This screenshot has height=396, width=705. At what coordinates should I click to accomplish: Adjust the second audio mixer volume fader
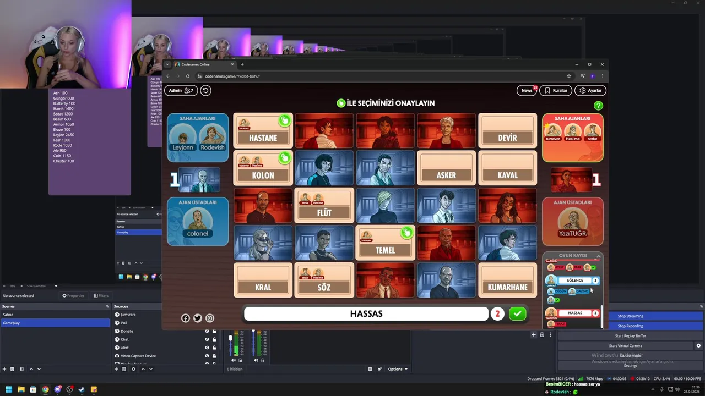pos(253,332)
